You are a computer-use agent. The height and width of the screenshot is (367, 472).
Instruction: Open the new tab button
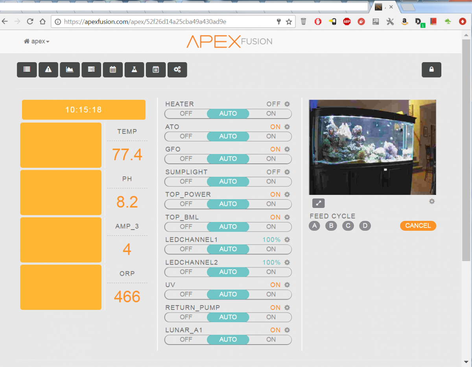pos(408,7)
